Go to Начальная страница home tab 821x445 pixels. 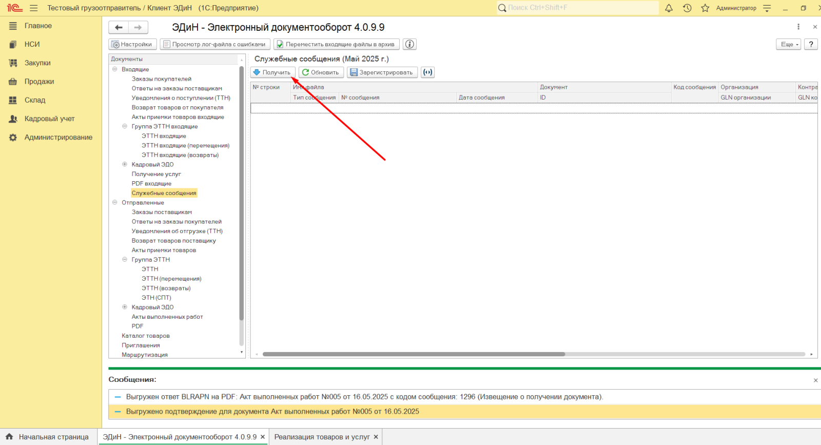(47, 437)
